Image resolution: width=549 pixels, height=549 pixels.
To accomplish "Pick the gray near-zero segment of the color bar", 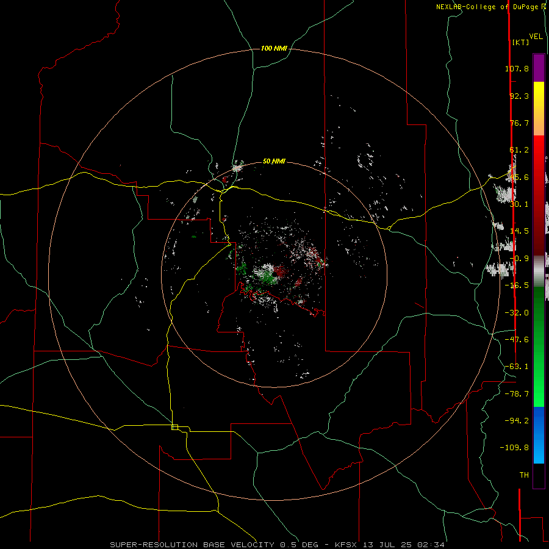I will 539,271.
